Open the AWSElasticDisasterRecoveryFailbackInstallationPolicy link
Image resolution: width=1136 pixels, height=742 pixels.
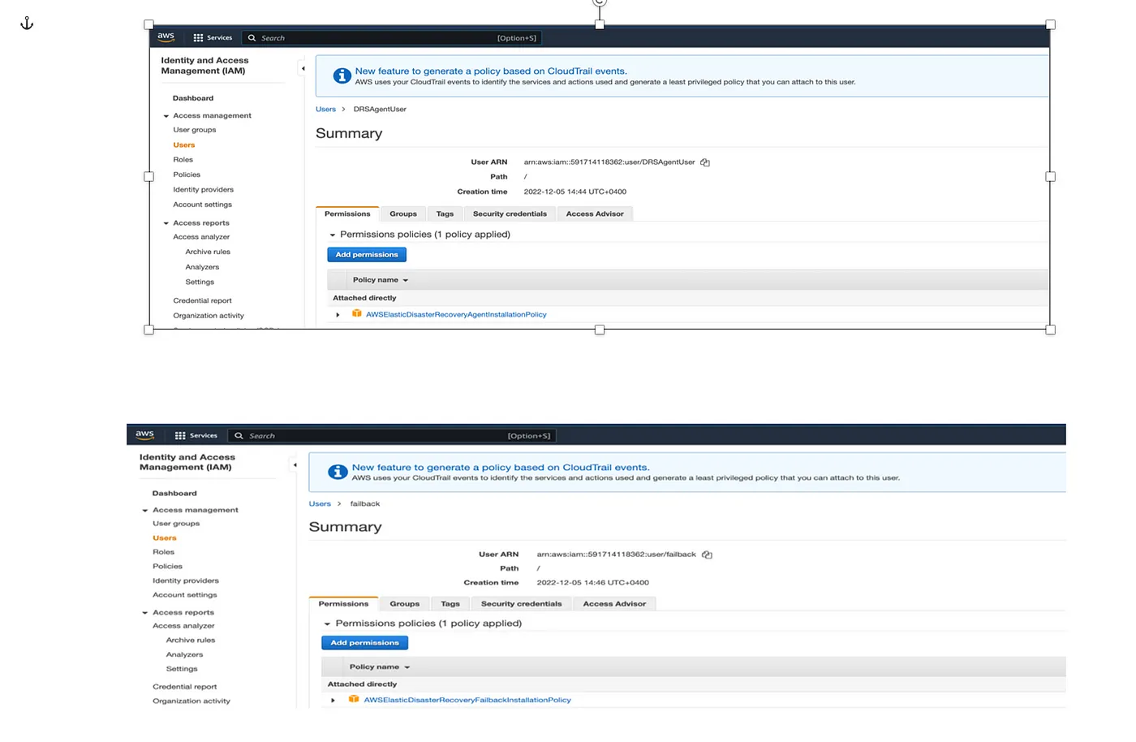click(467, 700)
